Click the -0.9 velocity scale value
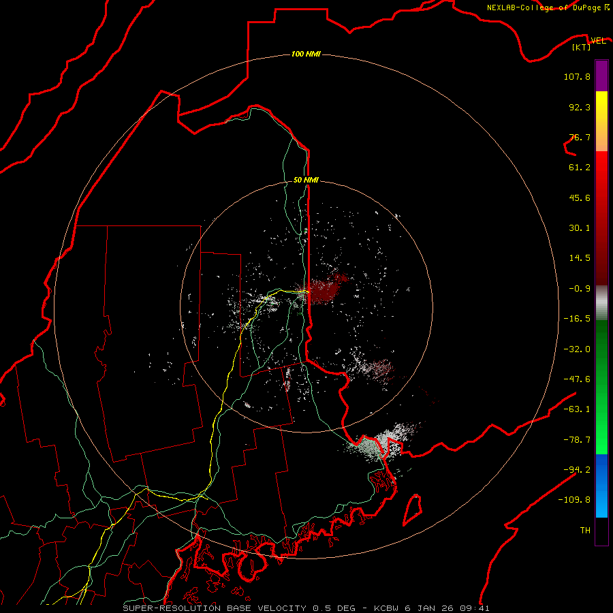 pos(580,289)
